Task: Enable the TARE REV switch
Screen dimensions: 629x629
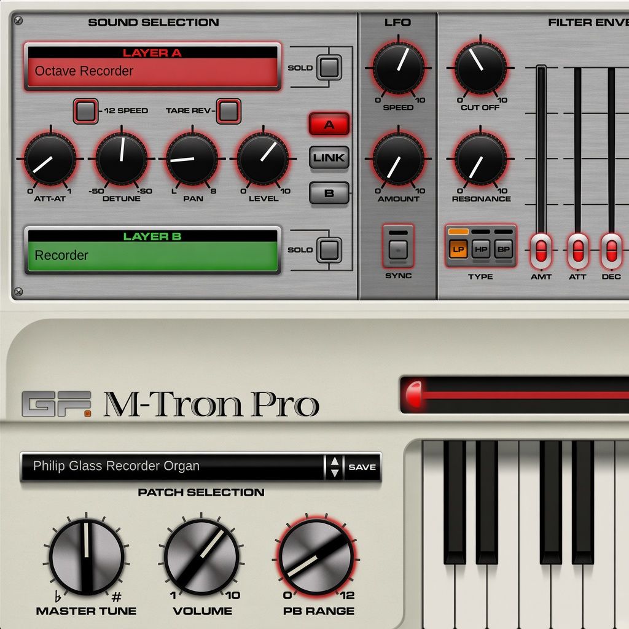Action: (229, 111)
